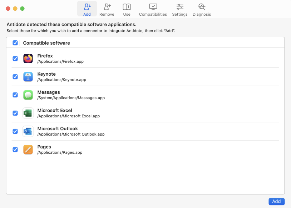Uncheck the Messages connector checkbox
The image size is (291, 208).
click(15, 95)
